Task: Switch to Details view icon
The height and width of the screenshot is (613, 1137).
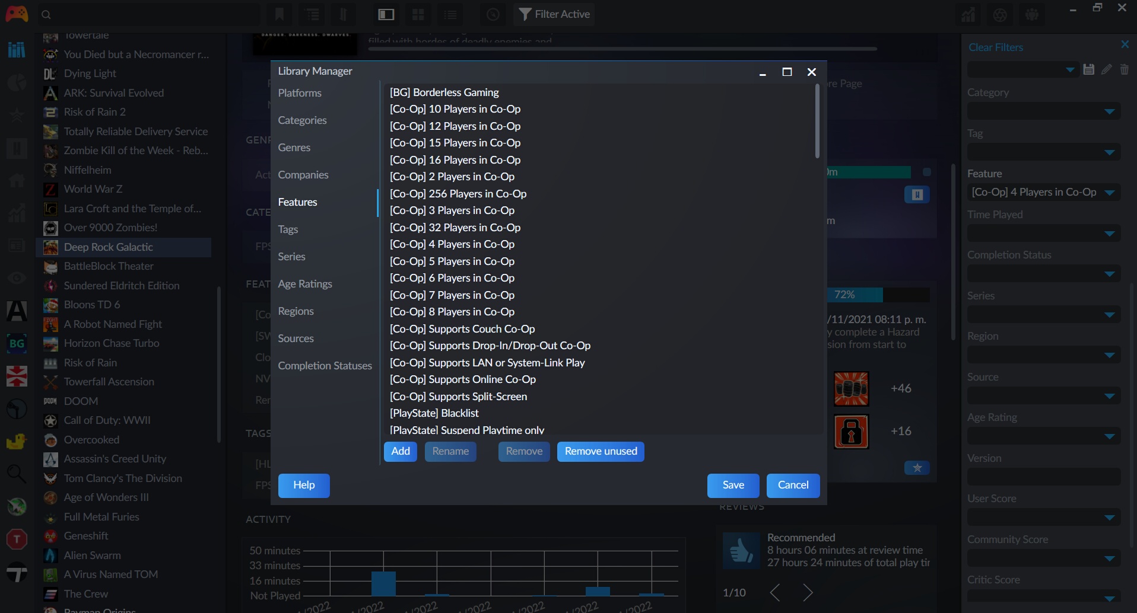Action: pos(386,14)
